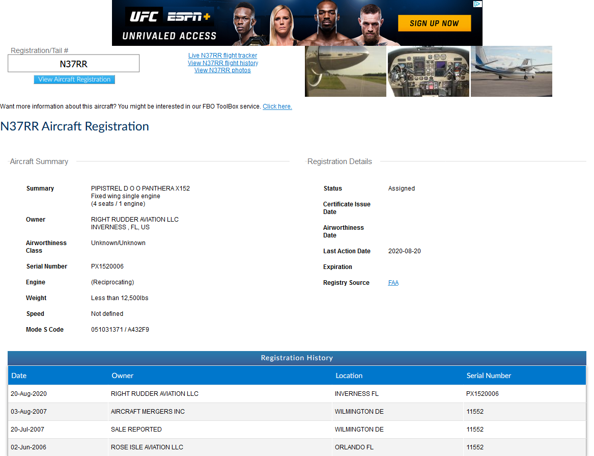Viewport: 594px width, 456px height.
Task: Click the AdChoices icon on the UFC banner
Action: 477,4
